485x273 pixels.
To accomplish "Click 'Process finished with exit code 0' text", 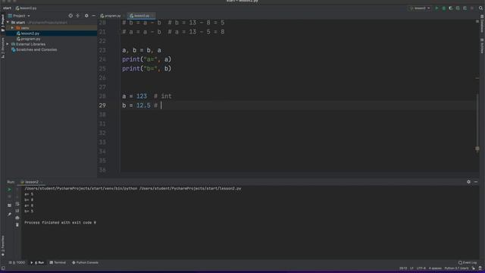I will tap(60, 222).
